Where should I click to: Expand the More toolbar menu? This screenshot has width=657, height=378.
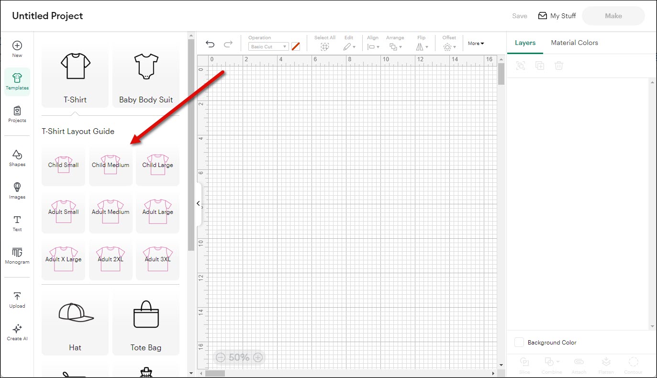476,44
